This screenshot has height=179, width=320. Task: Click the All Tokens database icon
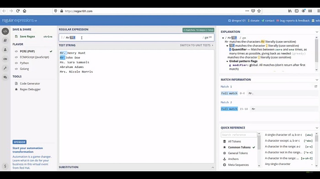coord(224,141)
